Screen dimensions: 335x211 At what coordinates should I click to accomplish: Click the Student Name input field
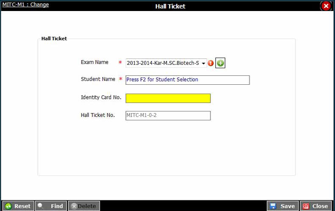[187, 80]
